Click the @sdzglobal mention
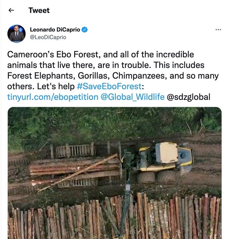The height and width of the screenshot is (239, 228). click(x=188, y=97)
